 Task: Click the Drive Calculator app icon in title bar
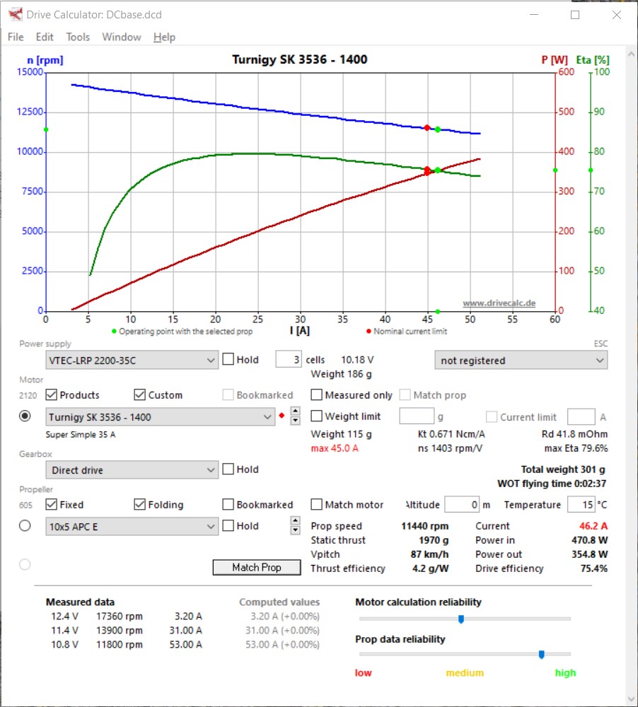coord(15,14)
